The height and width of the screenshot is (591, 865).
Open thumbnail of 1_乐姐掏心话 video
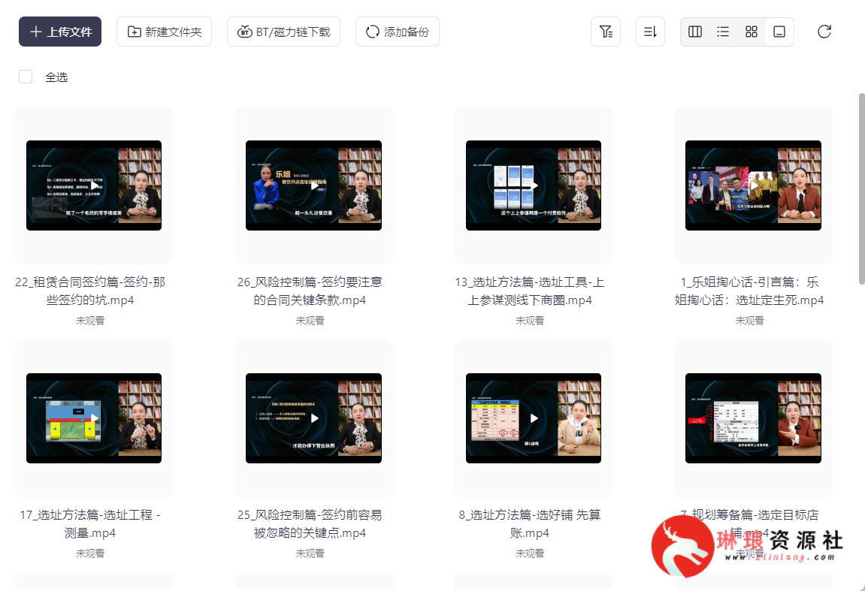coord(754,185)
